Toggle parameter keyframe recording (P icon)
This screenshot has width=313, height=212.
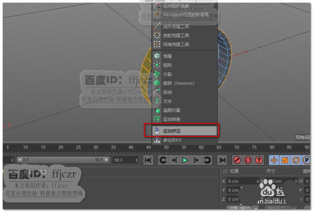(x=306, y=160)
